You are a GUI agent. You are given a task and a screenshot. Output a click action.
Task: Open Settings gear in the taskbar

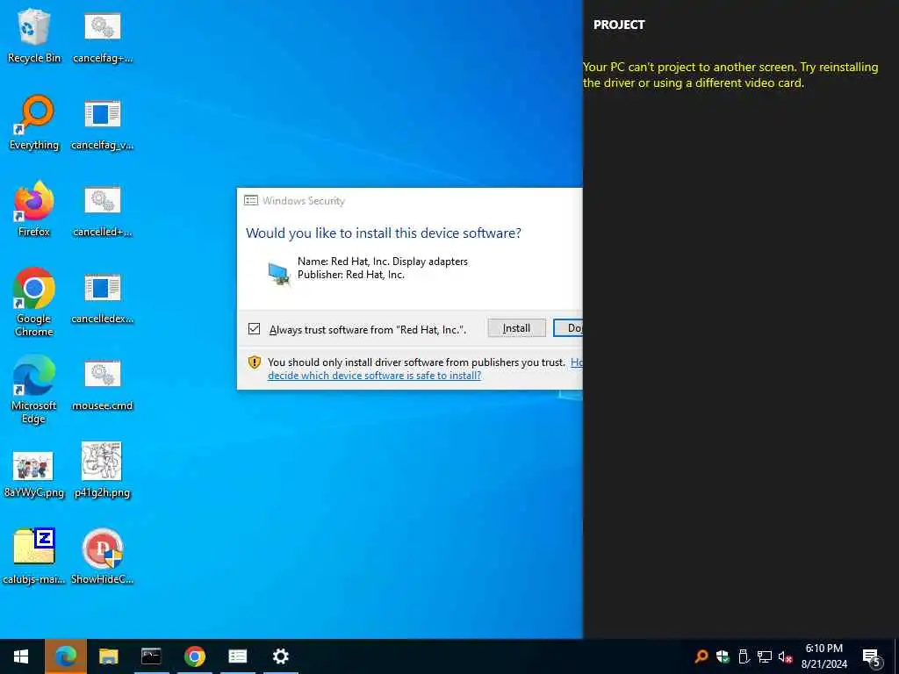[x=280, y=656]
